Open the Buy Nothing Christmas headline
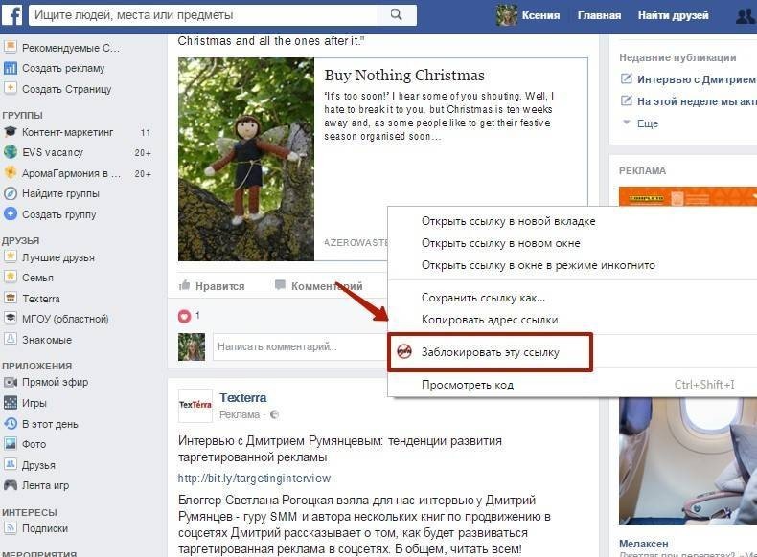This screenshot has width=757, height=557. 404,76
